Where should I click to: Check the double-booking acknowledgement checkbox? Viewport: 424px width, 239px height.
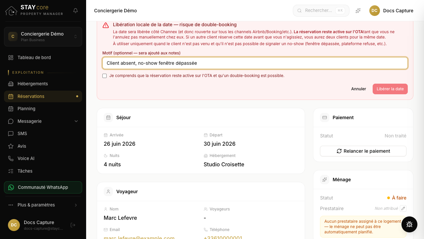(x=105, y=76)
